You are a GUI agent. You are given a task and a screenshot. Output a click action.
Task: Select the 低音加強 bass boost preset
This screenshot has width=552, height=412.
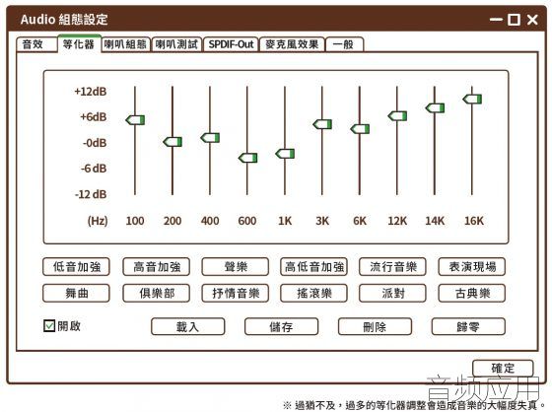(x=77, y=266)
